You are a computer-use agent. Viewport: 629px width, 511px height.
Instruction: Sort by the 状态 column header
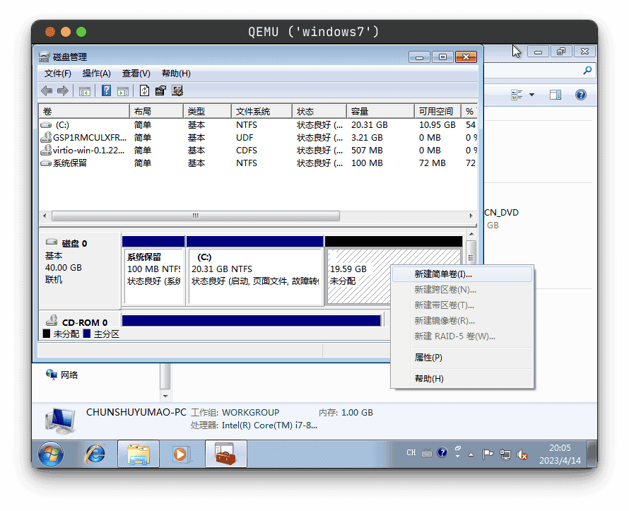pyautogui.click(x=319, y=111)
